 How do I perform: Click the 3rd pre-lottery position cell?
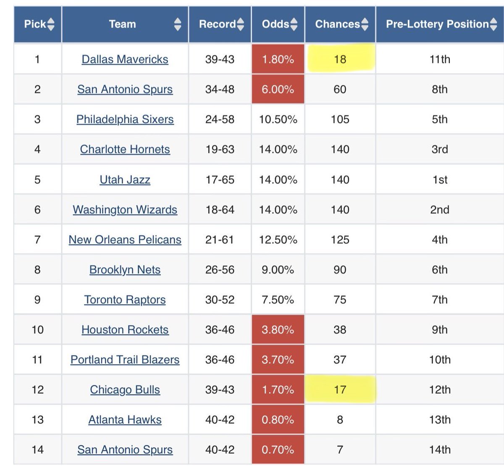[x=440, y=149]
